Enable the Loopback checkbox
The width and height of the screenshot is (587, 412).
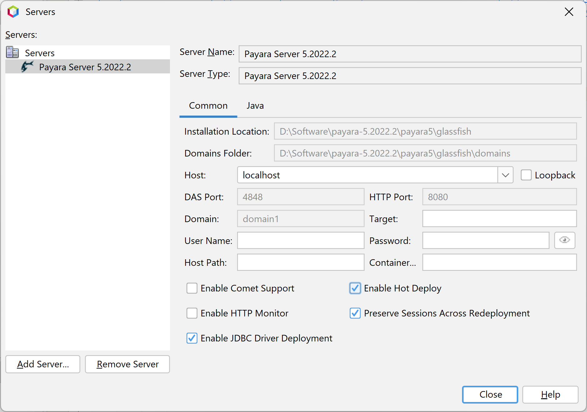pyautogui.click(x=526, y=175)
